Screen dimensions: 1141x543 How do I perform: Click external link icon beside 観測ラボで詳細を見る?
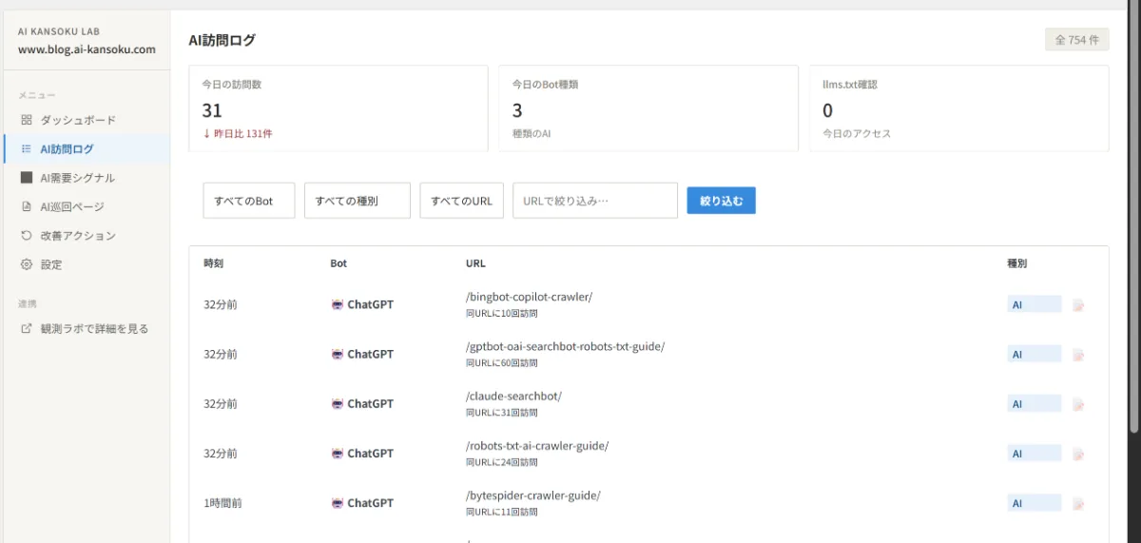[27, 328]
